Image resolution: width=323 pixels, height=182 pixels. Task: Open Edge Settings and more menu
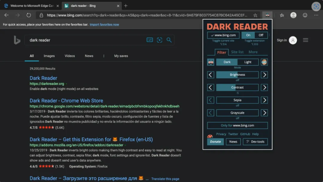click(316, 15)
